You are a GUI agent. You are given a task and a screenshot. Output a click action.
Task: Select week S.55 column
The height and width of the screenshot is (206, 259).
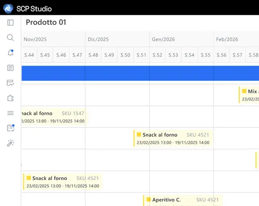tap(206, 55)
